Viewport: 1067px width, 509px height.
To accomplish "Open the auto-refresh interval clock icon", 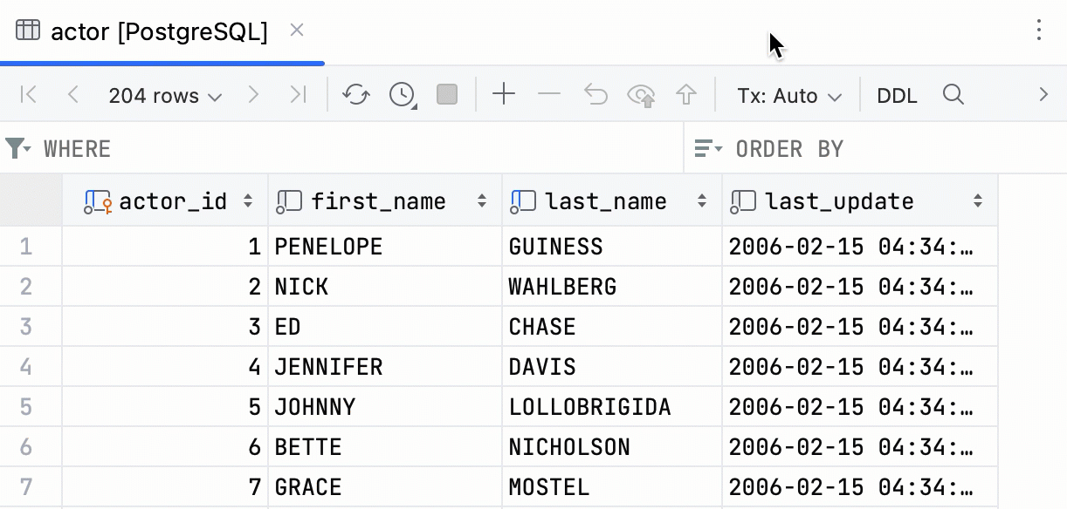I will pos(401,95).
